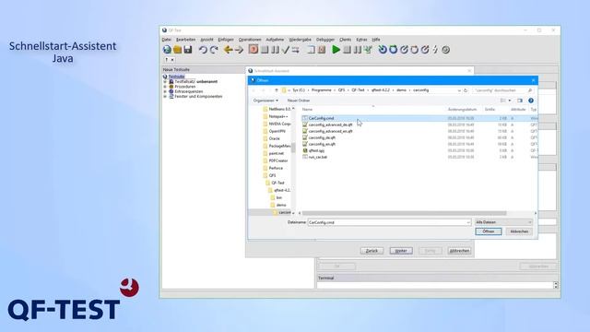Click the horizontal scrollbar in file list
This screenshot has width=590, height=332.
pyautogui.click(x=404, y=213)
